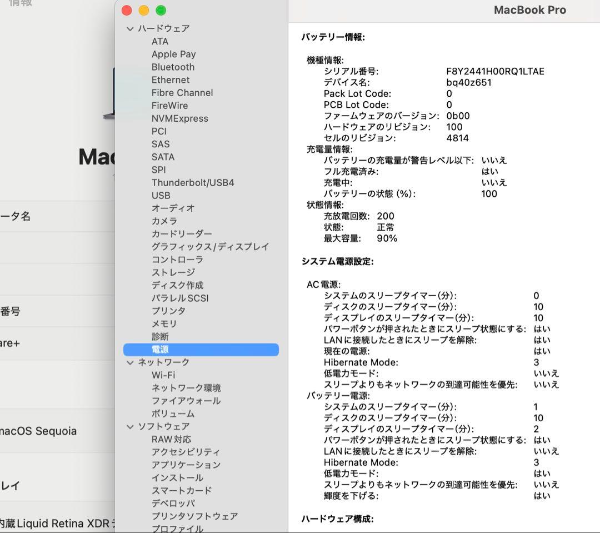Show NVMExpress information
The width and height of the screenshot is (600, 533).
tap(180, 119)
